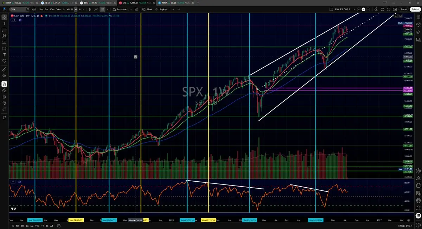Open the go-to-date calendar icon
Screen dimensions: 422x229
point(59,226)
